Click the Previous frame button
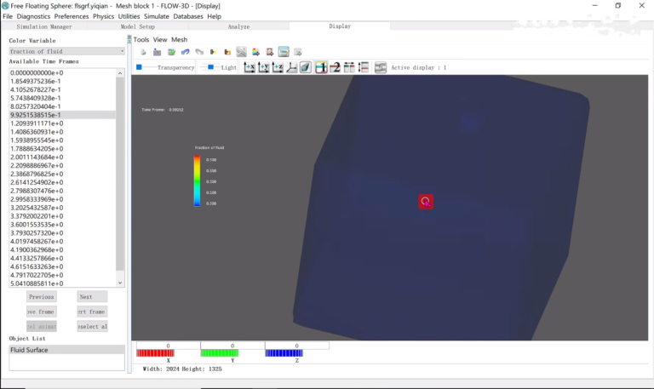This screenshot has height=389, width=654. (x=41, y=297)
